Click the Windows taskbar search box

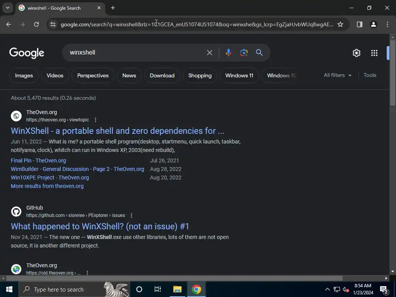point(74,289)
